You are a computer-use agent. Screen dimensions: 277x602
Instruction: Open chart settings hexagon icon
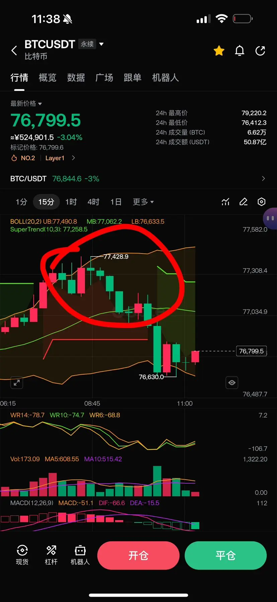click(262, 202)
